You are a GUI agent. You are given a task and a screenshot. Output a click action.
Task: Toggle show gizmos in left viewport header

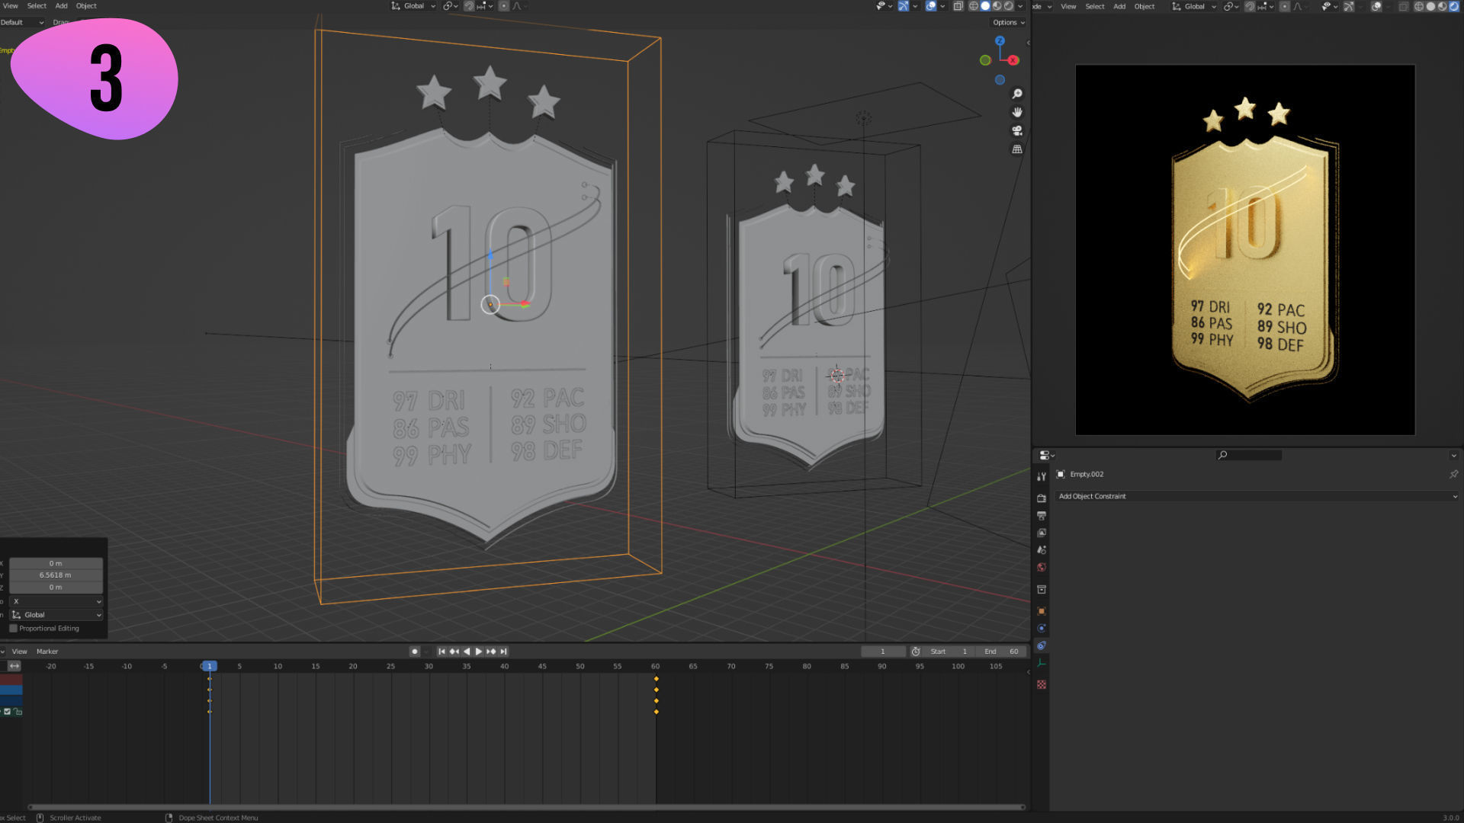(x=903, y=6)
